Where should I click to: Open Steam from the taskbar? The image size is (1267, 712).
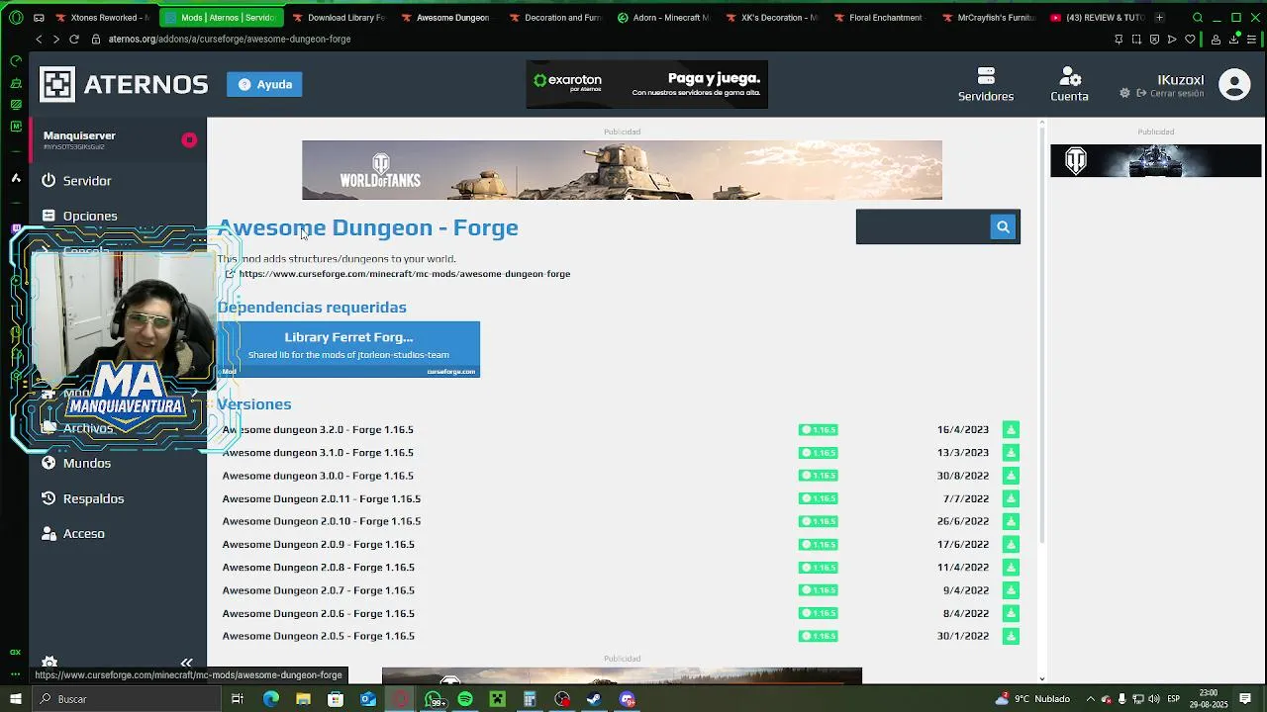[594, 699]
